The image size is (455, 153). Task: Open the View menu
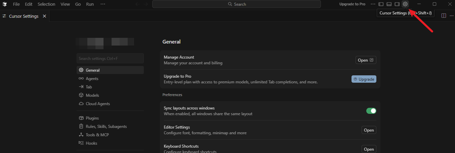coord(65,4)
